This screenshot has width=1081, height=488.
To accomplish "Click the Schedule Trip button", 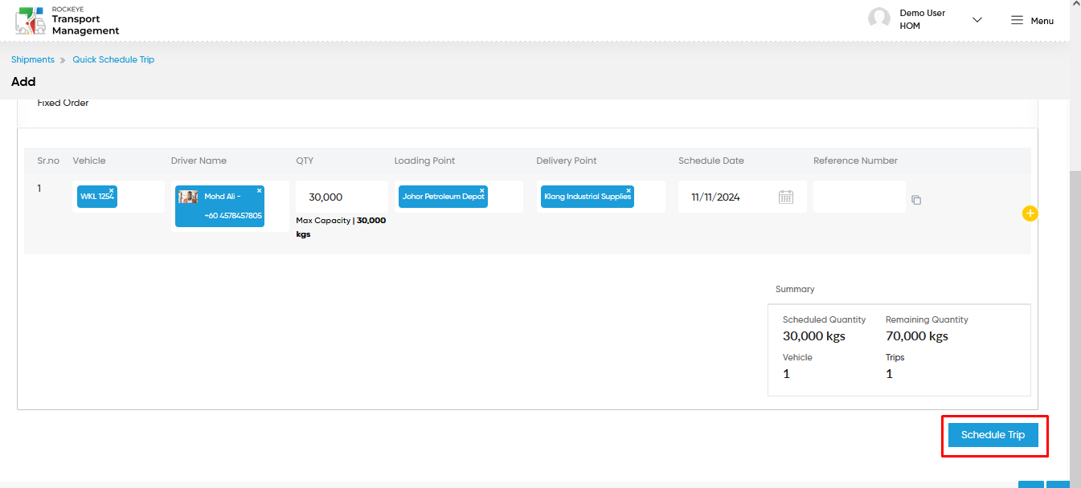I will pyautogui.click(x=993, y=435).
